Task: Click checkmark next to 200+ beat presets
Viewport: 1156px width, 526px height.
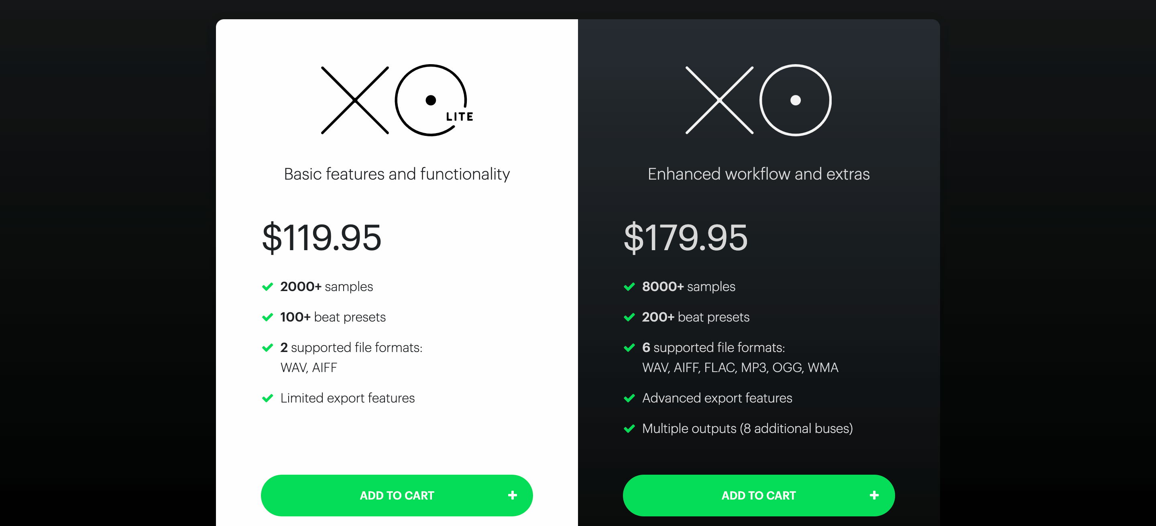Action: pyautogui.click(x=629, y=317)
